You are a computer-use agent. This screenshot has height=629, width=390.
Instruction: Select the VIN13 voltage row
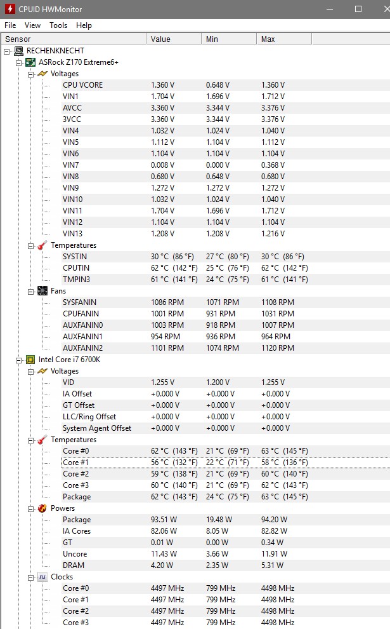[x=225, y=233]
